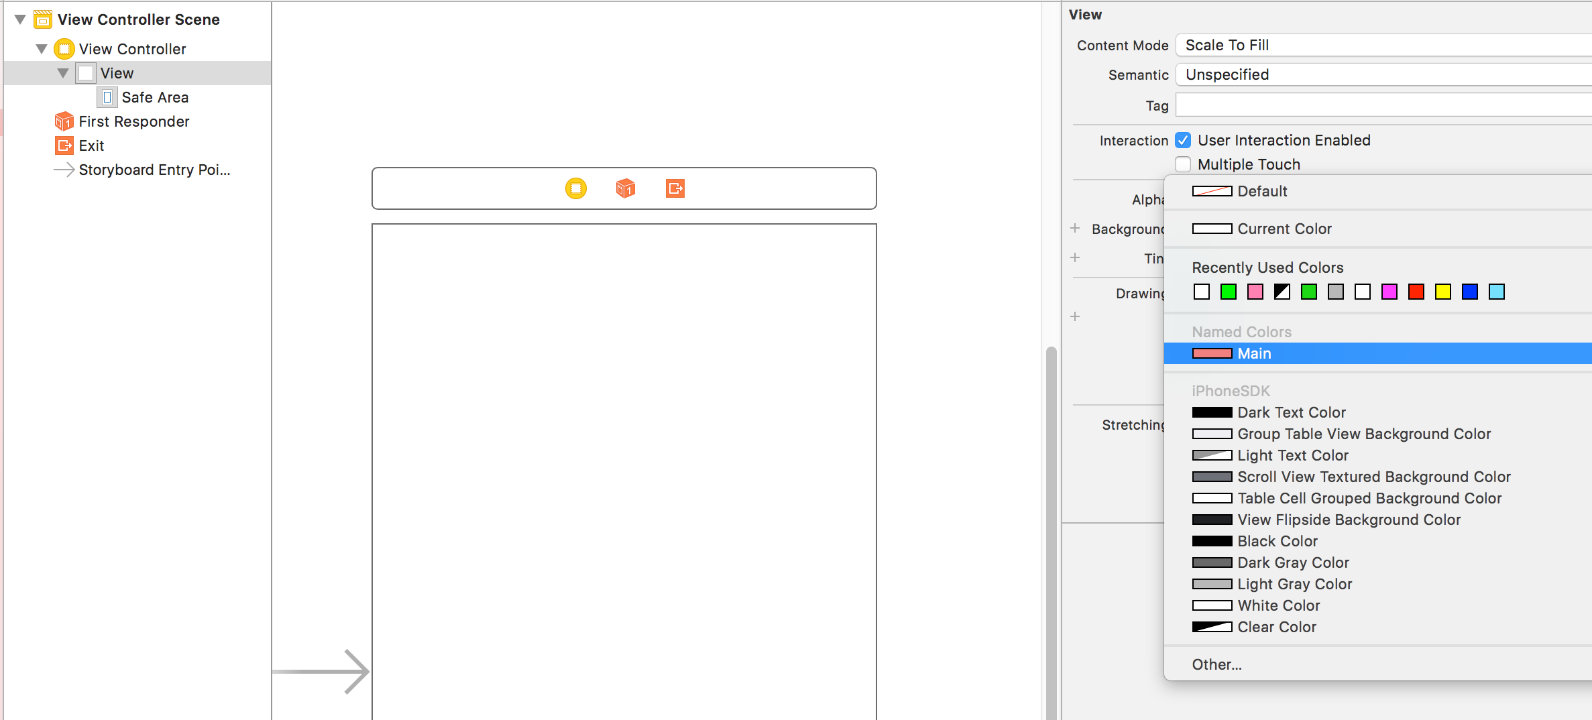Click the View Controller icon in scene dock
This screenshot has width=1592, height=720.
click(575, 188)
